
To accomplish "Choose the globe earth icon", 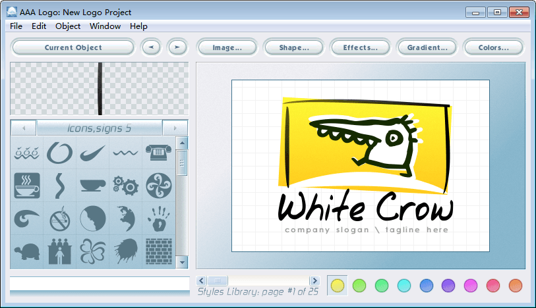I will coord(124,218).
